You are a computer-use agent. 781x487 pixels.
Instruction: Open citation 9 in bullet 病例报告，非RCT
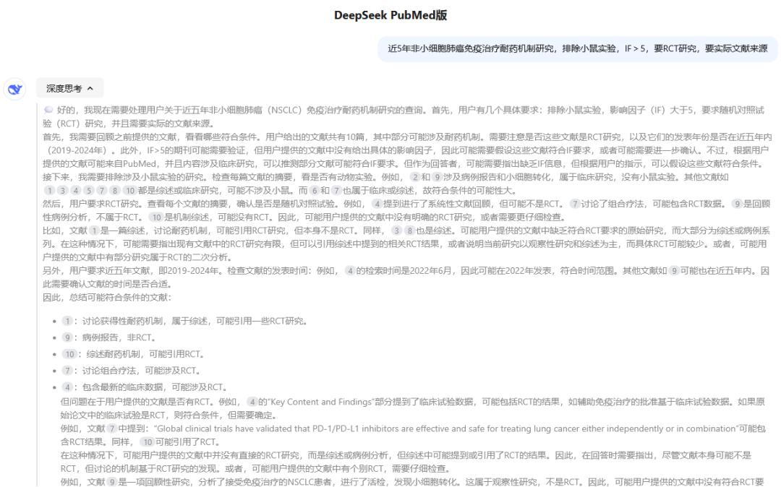click(x=67, y=337)
